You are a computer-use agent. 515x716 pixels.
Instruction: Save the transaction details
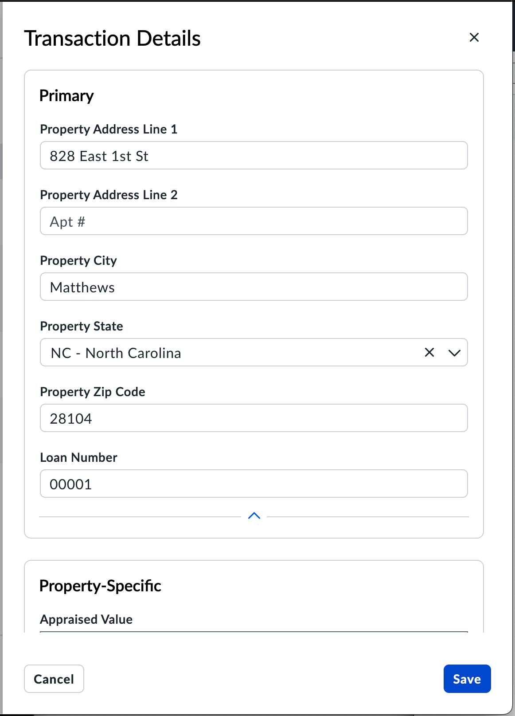tap(467, 679)
